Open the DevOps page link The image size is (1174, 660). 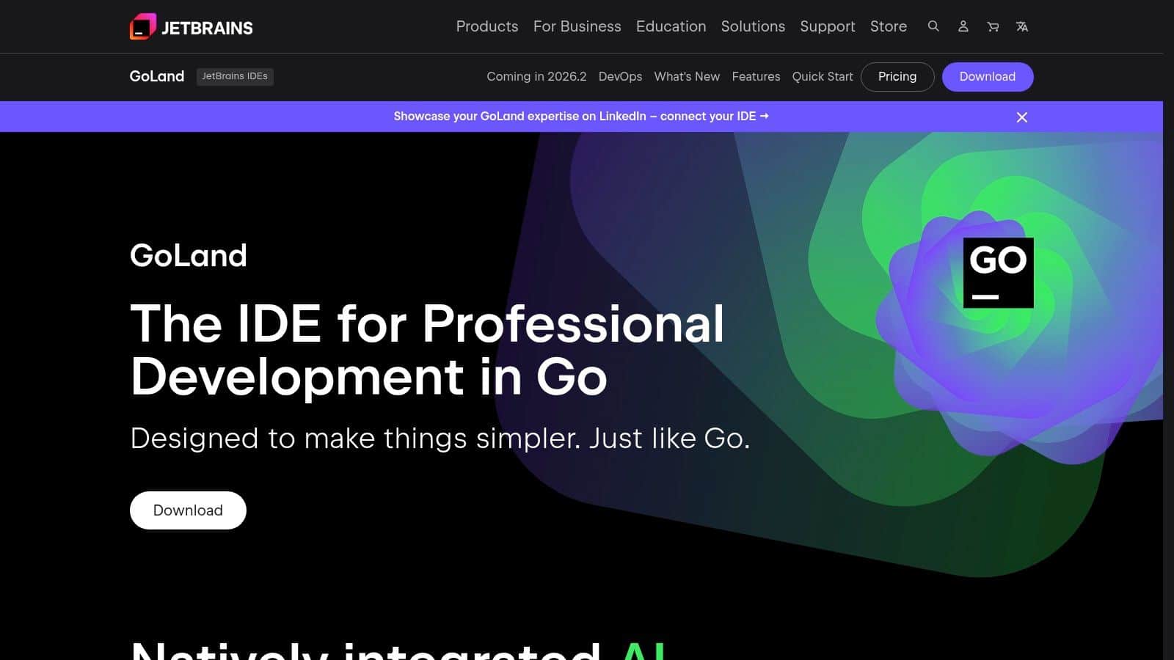(x=620, y=77)
